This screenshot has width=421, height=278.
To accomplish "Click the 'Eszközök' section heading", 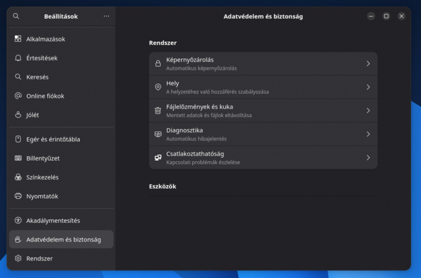I will coord(163,187).
